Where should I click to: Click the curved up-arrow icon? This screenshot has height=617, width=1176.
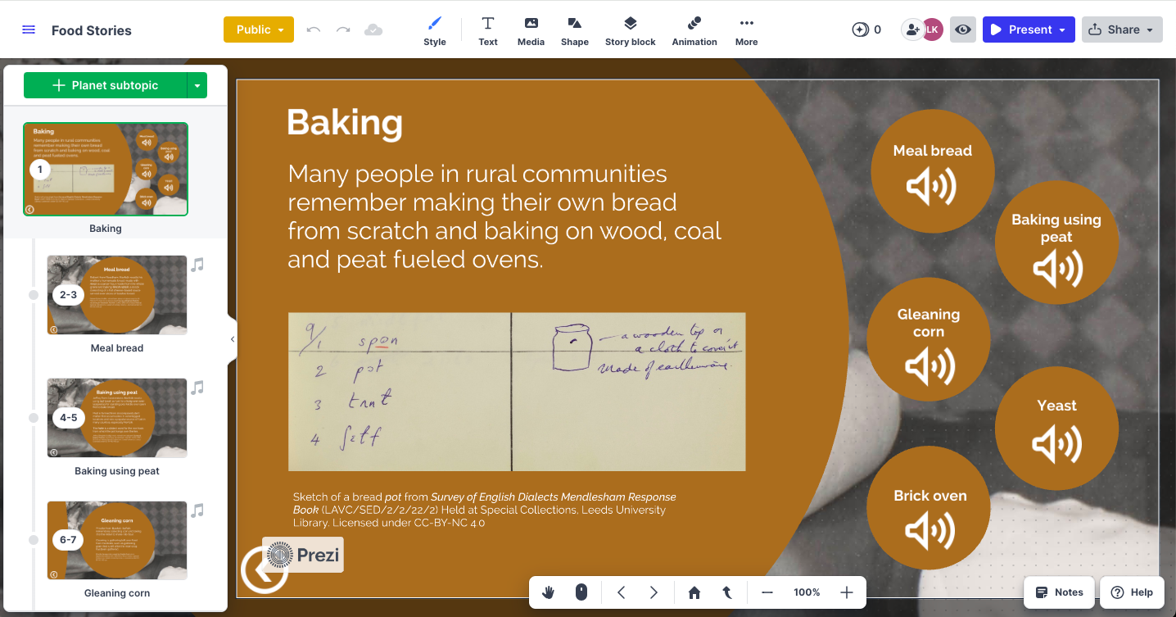click(x=726, y=592)
